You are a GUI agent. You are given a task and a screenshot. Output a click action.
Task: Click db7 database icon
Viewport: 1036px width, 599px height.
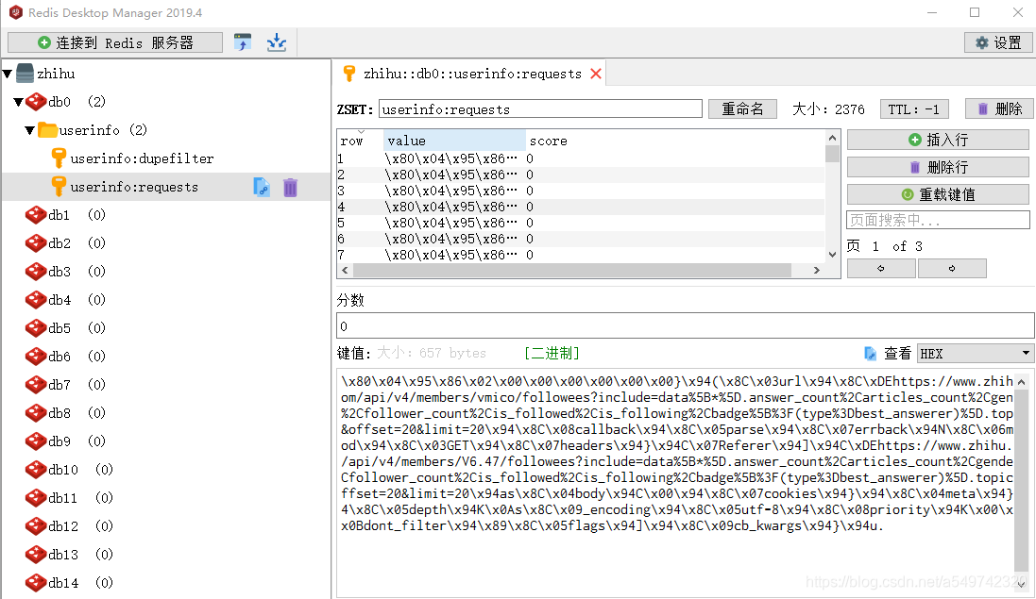36,385
